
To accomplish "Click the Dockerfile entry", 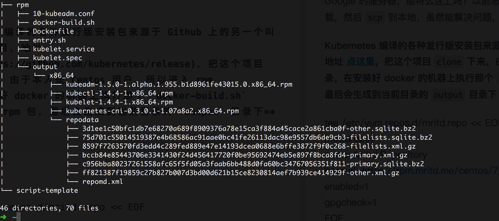I will pos(53,31).
